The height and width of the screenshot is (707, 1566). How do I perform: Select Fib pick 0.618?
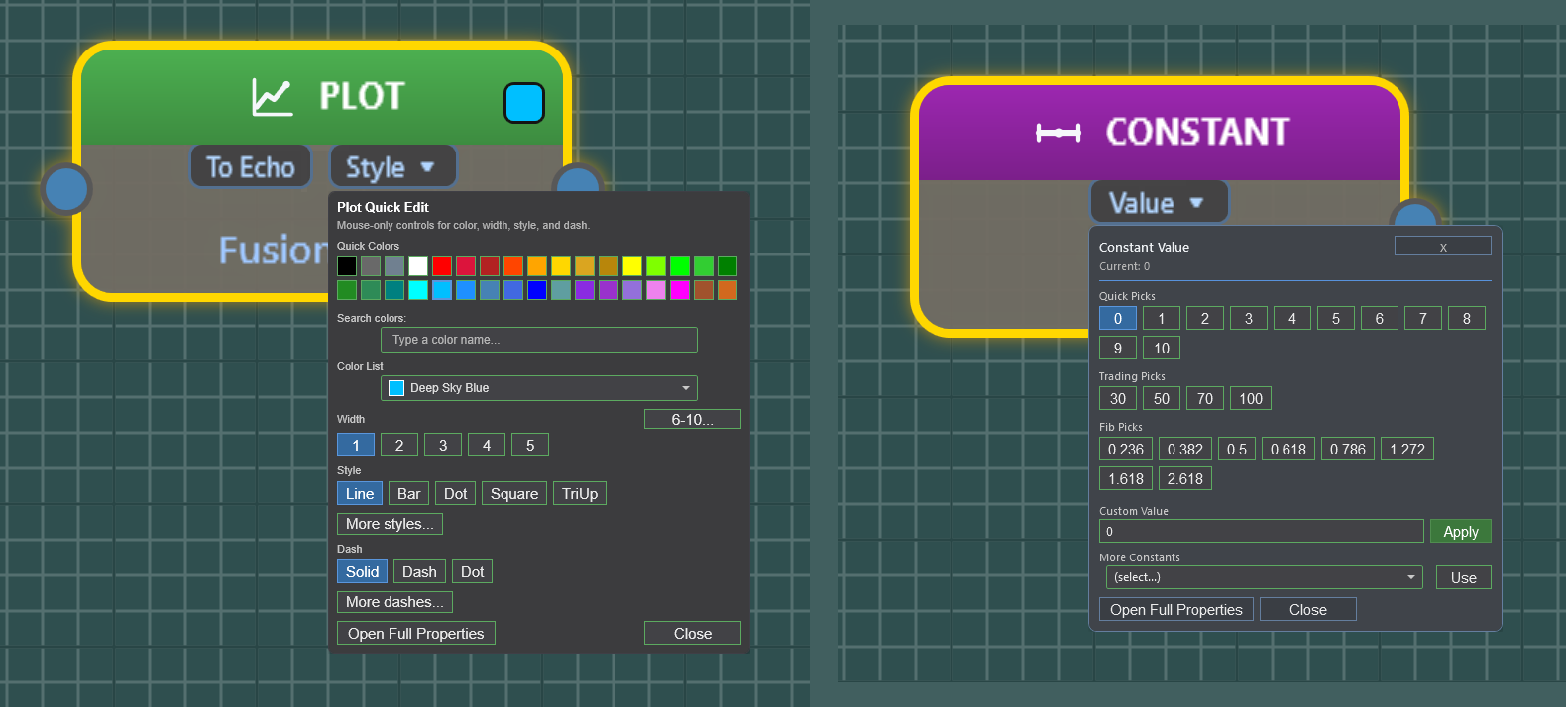pos(1288,450)
